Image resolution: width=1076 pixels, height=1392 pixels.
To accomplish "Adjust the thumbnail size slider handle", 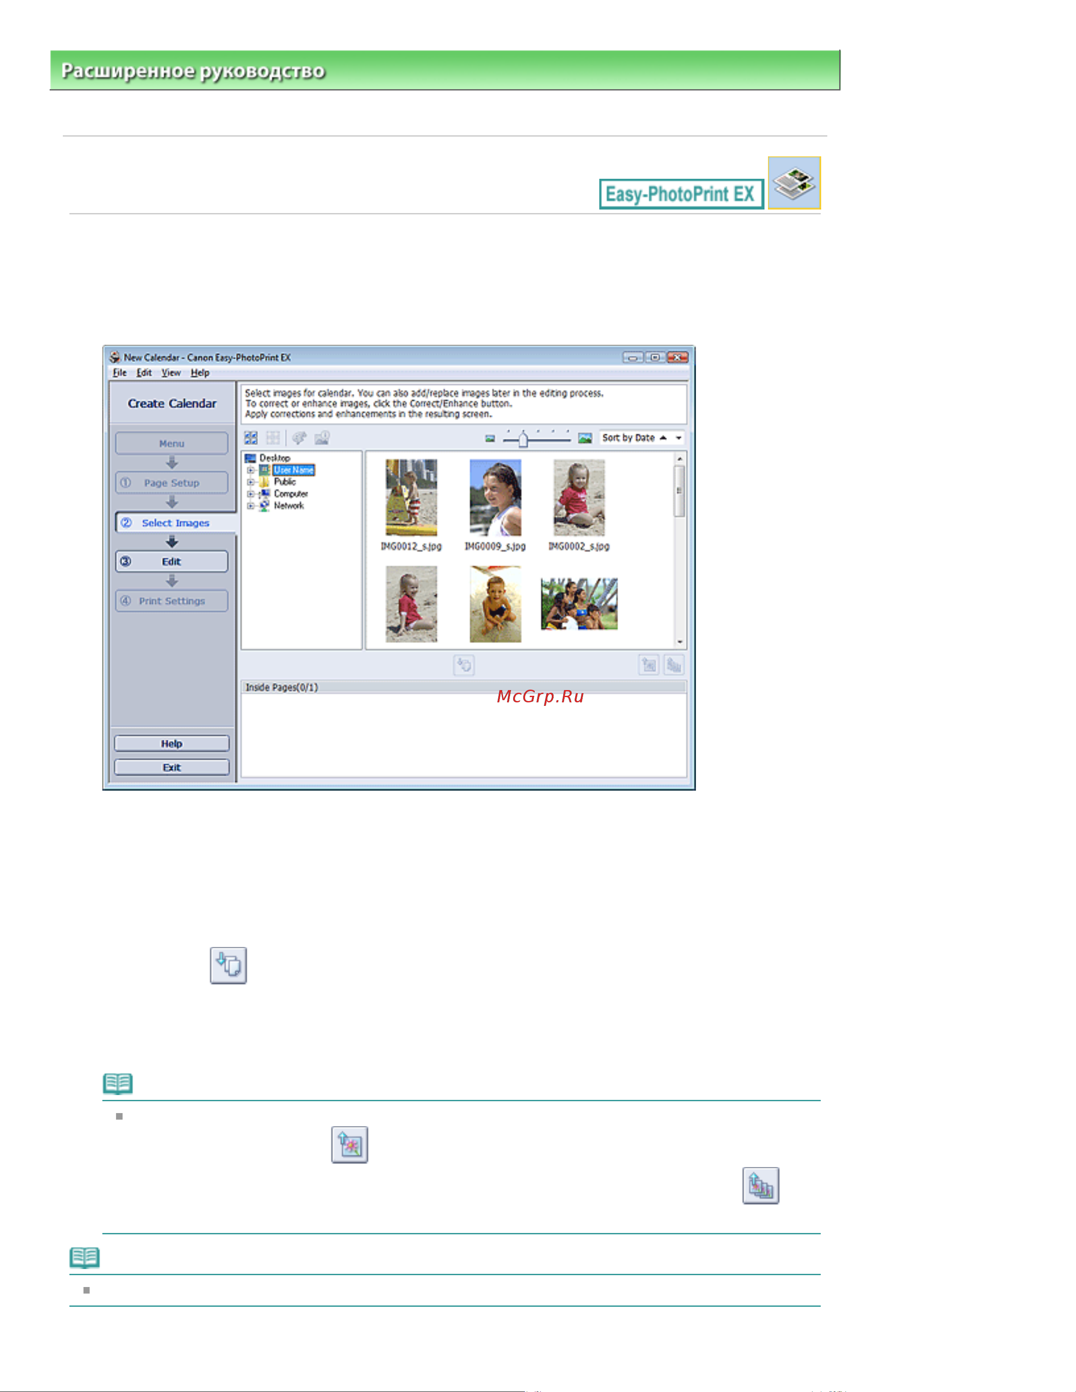I will coord(523,439).
